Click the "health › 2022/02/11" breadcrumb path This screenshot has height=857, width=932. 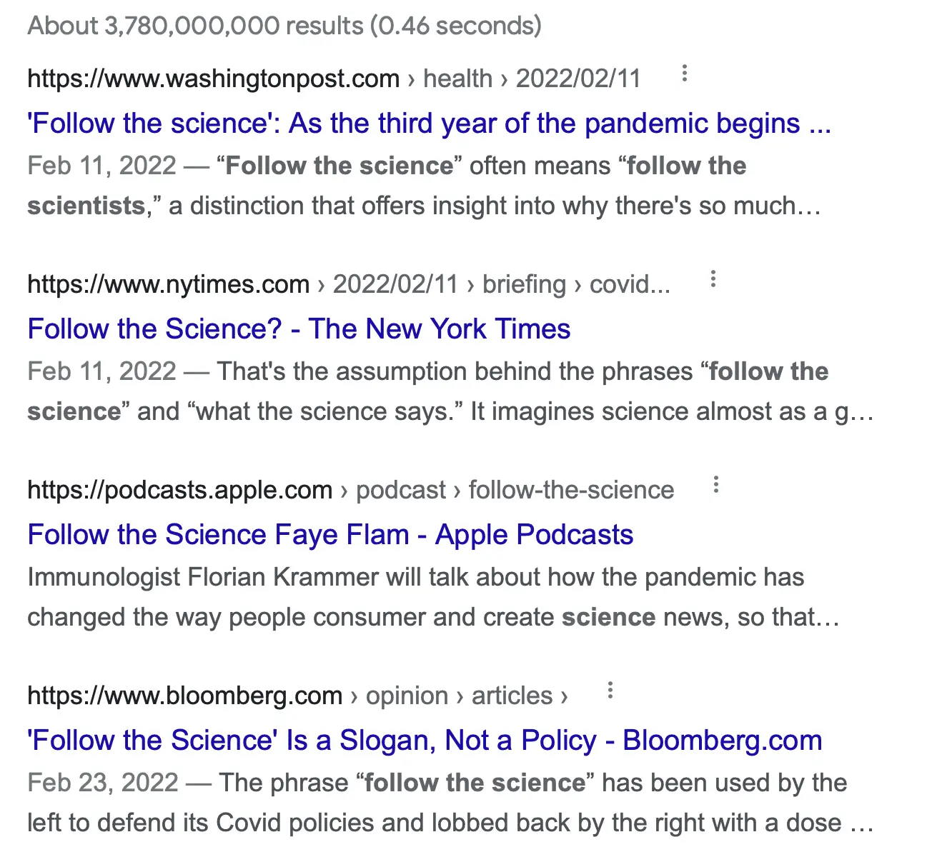click(532, 79)
